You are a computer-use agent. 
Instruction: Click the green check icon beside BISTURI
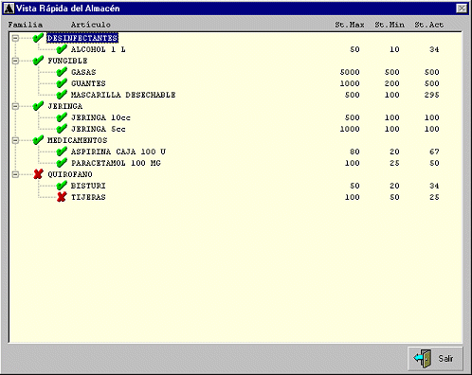[62, 186]
